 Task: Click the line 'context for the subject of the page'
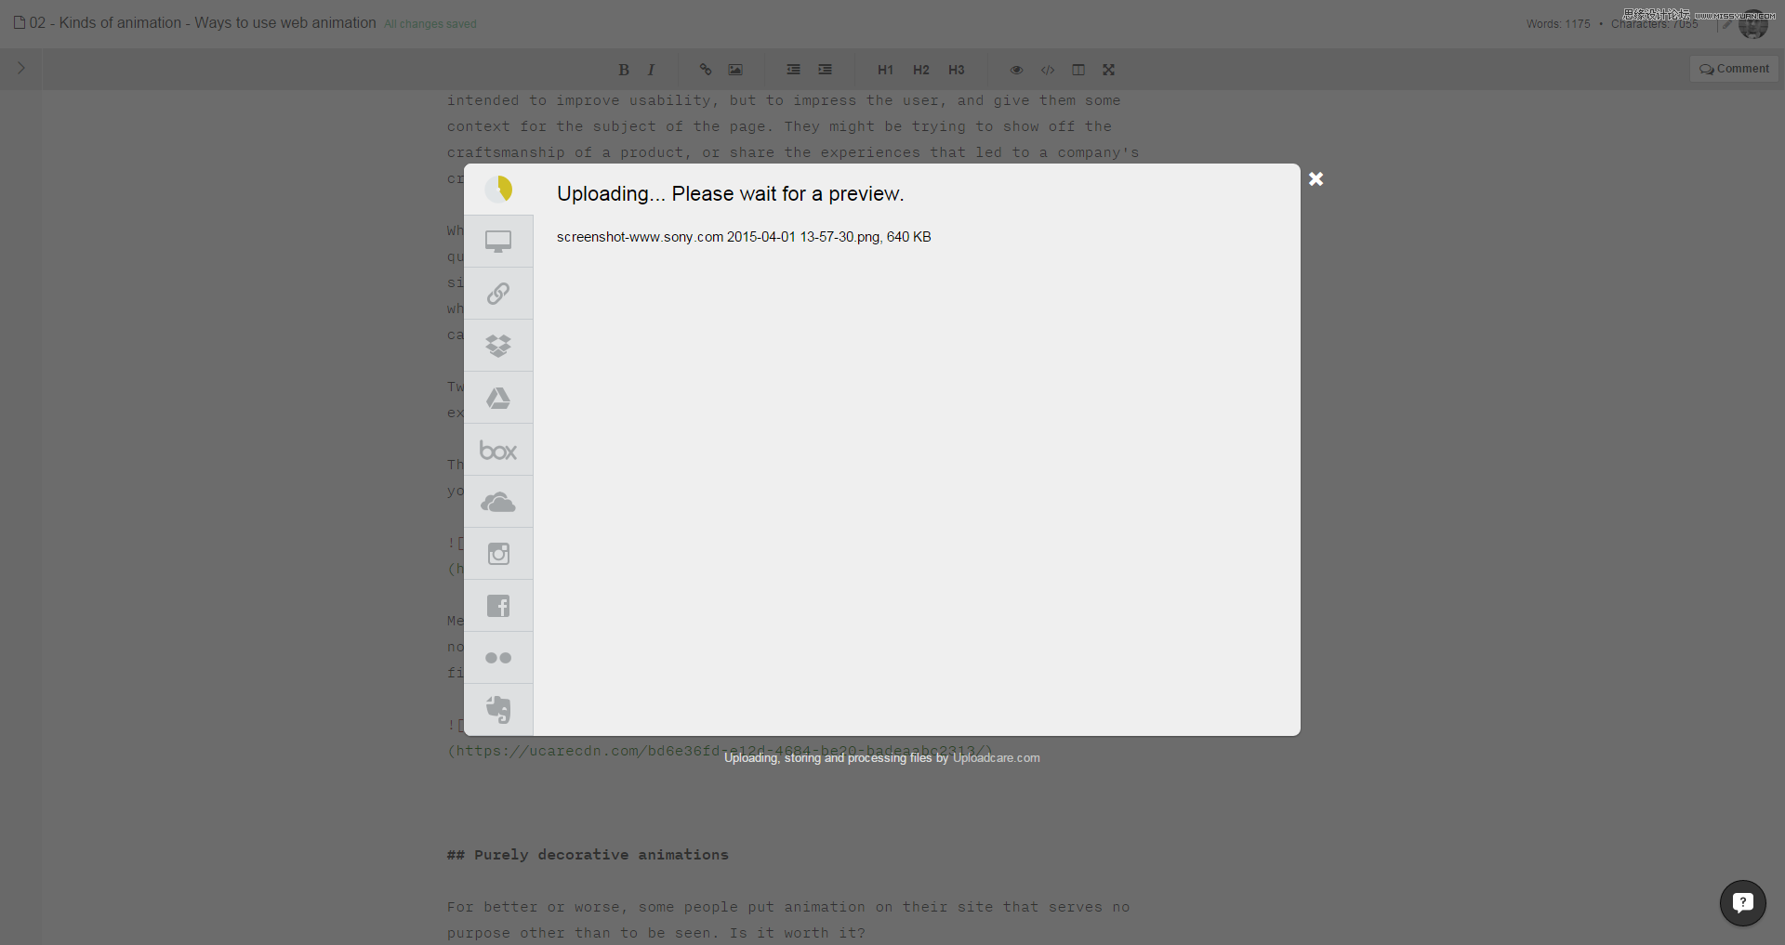point(779,126)
